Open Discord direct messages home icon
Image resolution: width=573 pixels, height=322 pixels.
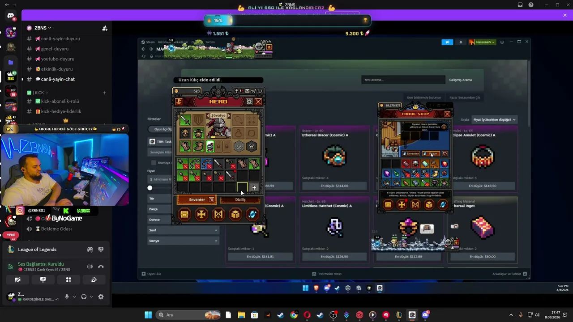(11, 16)
